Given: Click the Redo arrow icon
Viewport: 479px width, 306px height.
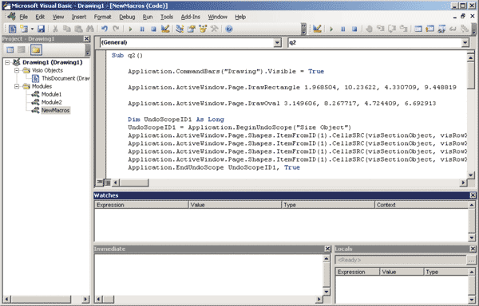Looking at the screenshot, I should (x=116, y=29).
